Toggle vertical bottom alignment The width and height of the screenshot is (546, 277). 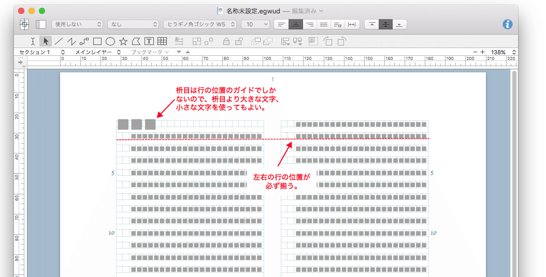coord(399,24)
